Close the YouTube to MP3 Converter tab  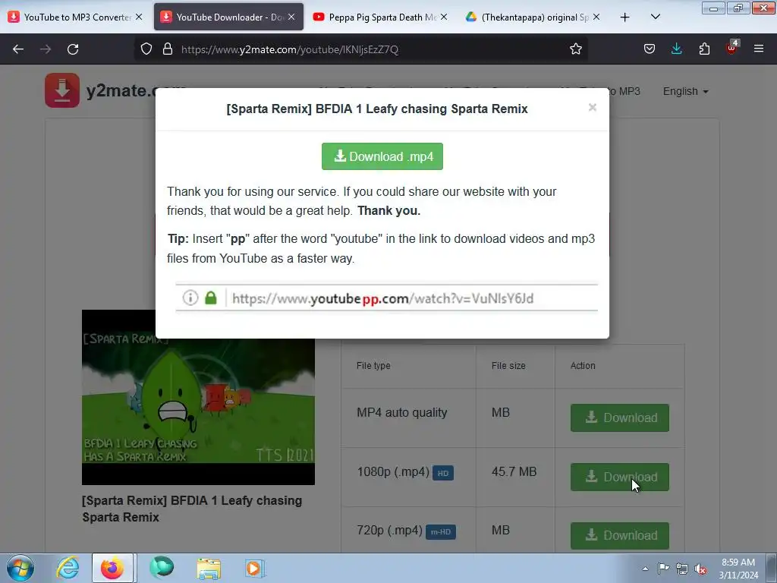[140, 17]
